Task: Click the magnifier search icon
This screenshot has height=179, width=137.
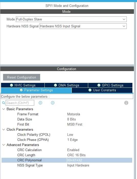Action: (4, 103)
